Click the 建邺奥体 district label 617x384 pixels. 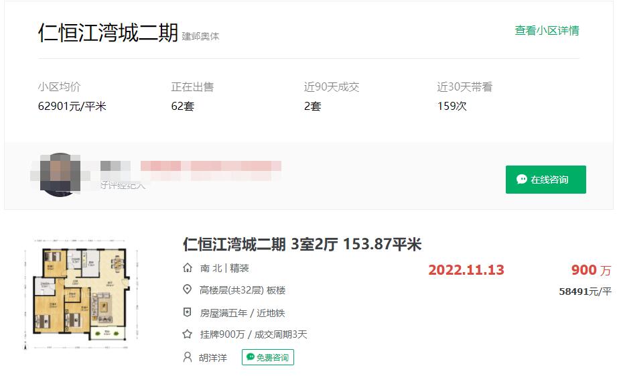201,37
